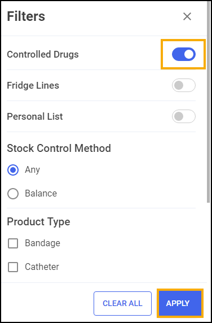Enable the Fridge Lines toggle
Image resolution: width=212 pixels, height=323 pixels.
click(184, 85)
